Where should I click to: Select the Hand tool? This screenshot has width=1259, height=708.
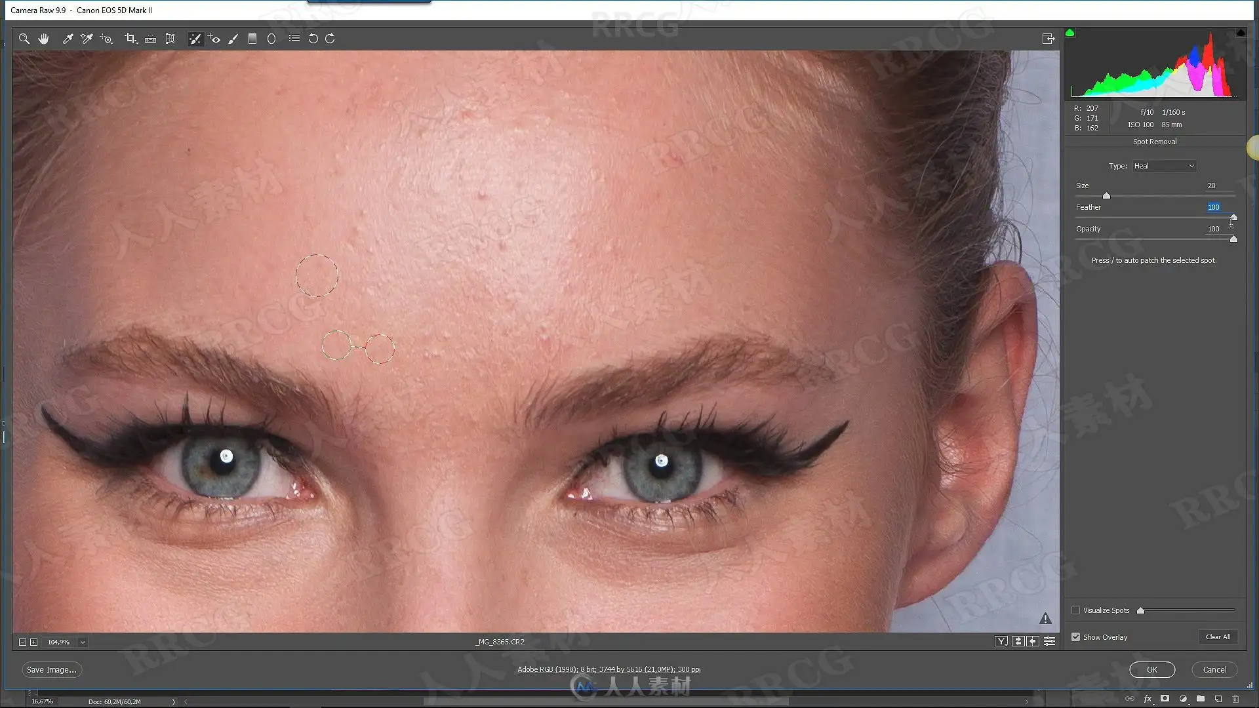[43, 39]
